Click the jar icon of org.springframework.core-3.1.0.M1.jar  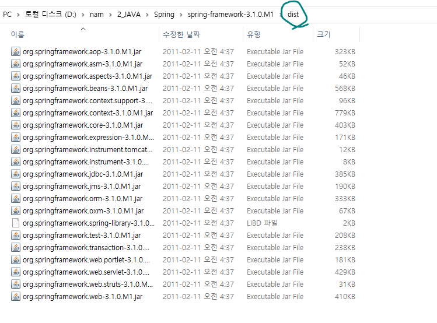[16, 125]
